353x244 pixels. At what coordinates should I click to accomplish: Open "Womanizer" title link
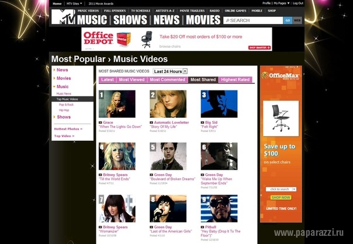point(109,231)
